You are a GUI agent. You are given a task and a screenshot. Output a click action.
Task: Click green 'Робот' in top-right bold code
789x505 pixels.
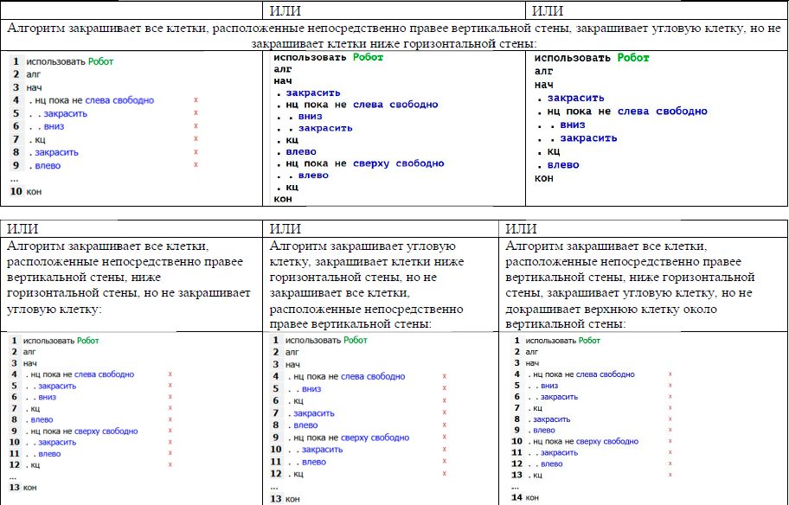[x=634, y=58]
